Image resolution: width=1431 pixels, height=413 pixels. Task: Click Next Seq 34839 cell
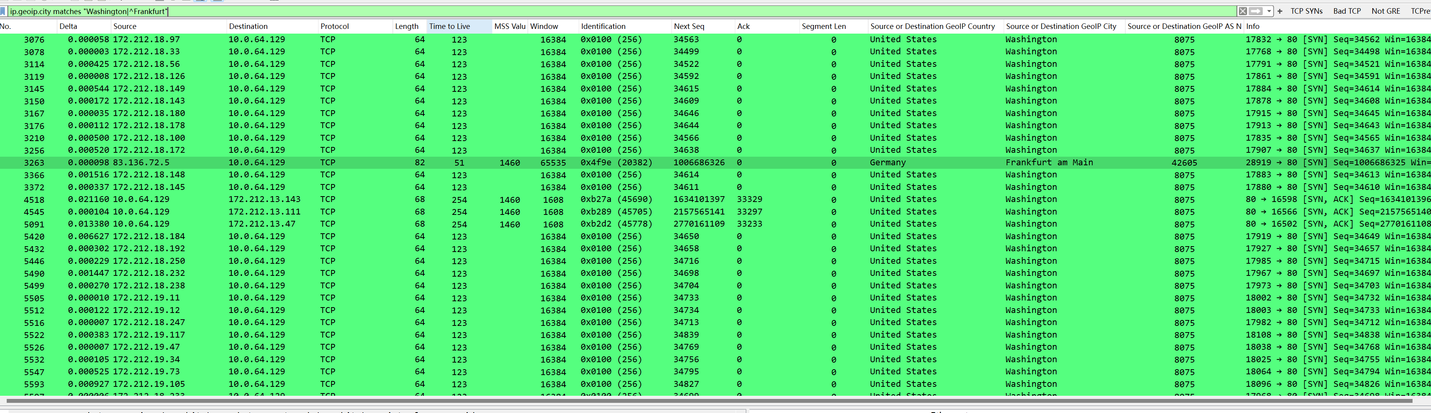686,335
